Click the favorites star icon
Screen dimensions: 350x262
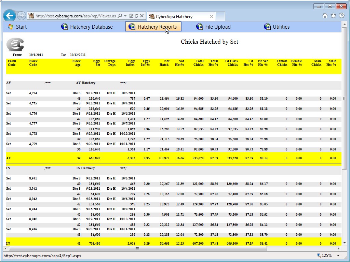333,16
